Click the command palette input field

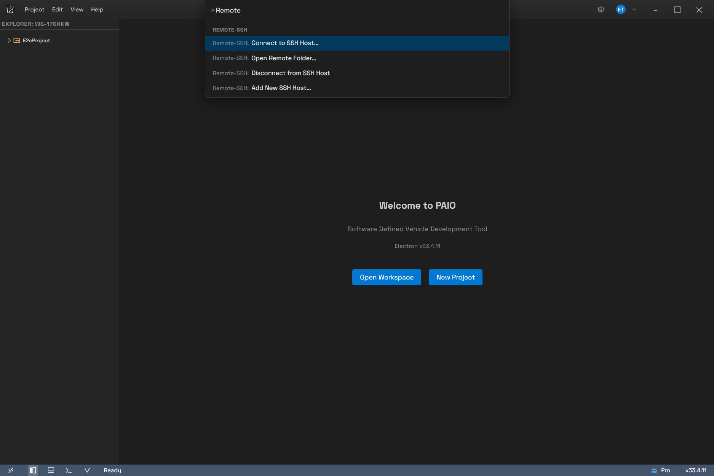(357, 10)
